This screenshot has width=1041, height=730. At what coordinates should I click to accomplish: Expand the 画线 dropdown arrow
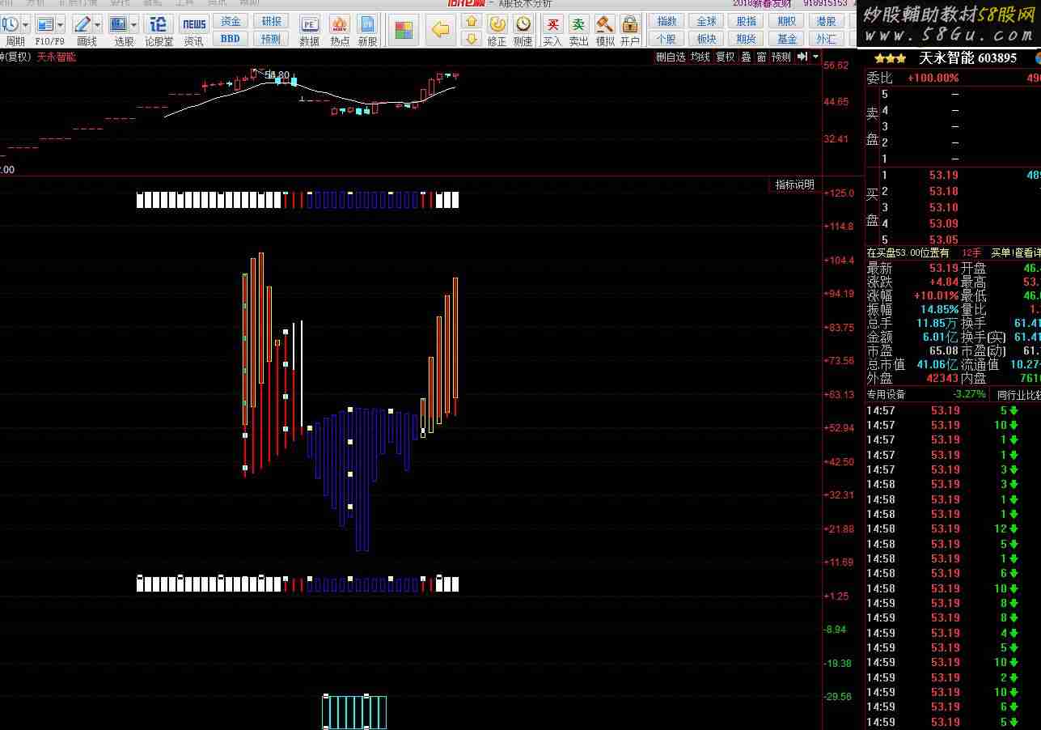click(98, 24)
